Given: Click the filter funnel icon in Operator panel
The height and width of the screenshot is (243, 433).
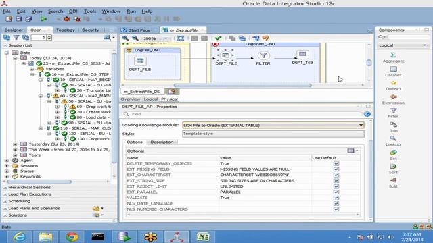Looking at the screenshot, I should coord(16,37).
